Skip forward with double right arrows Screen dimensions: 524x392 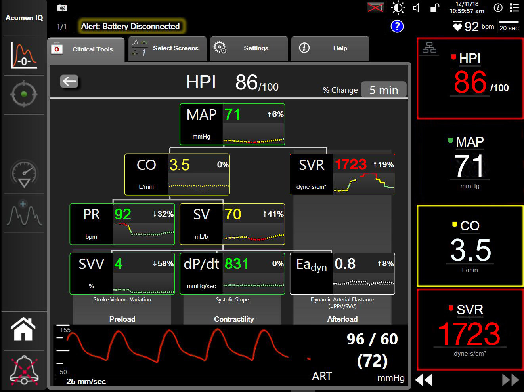511,380
